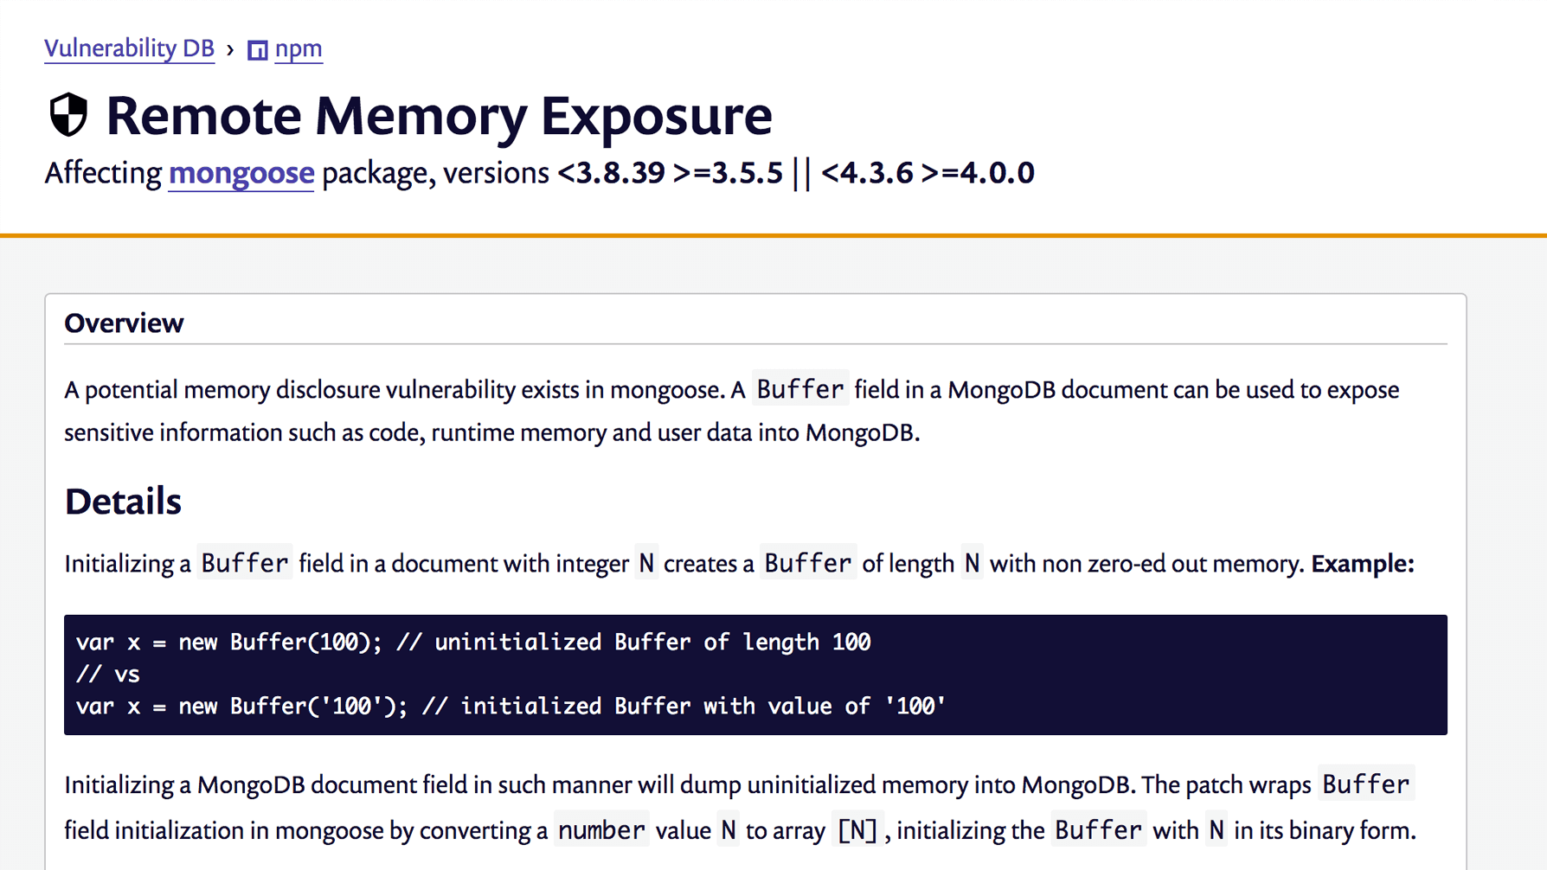
Task: Open the Vulnerability DB breadcrumb link
Action: [x=129, y=48]
